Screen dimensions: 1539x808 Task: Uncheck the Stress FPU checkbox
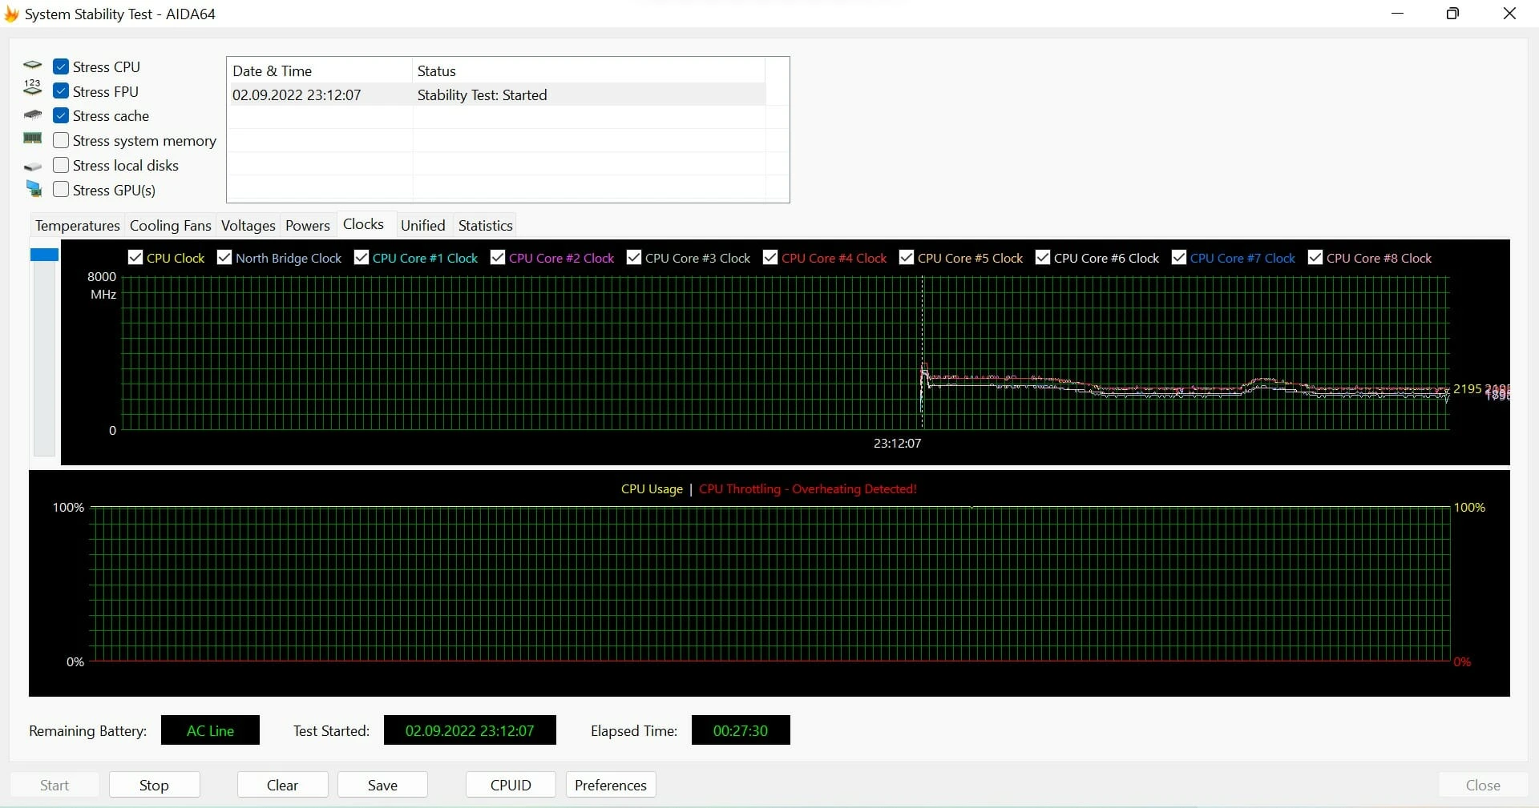click(61, 91)
